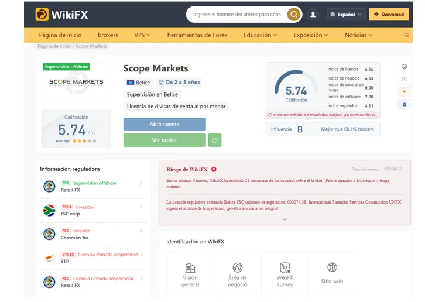The height and width of the screenshot is (302, 425).
Task: Expand the Exposición menu
Action: (311, 35)
